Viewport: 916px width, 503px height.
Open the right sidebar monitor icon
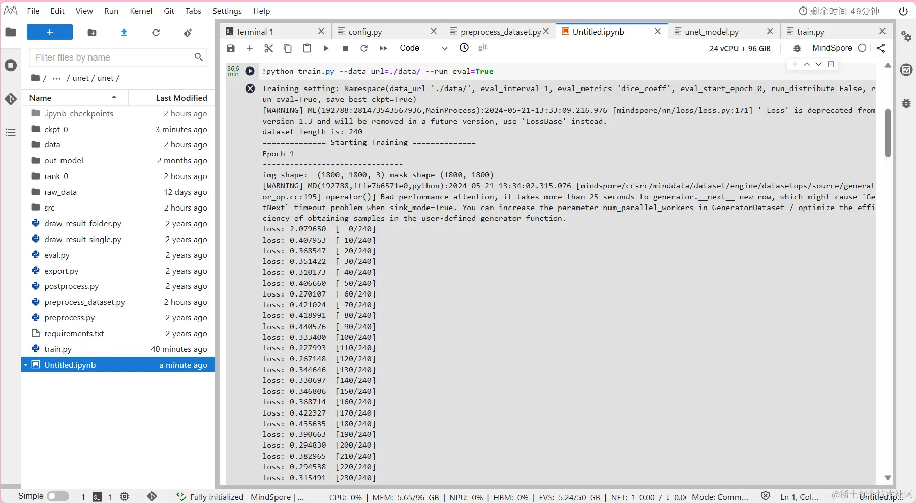point(906,70)
